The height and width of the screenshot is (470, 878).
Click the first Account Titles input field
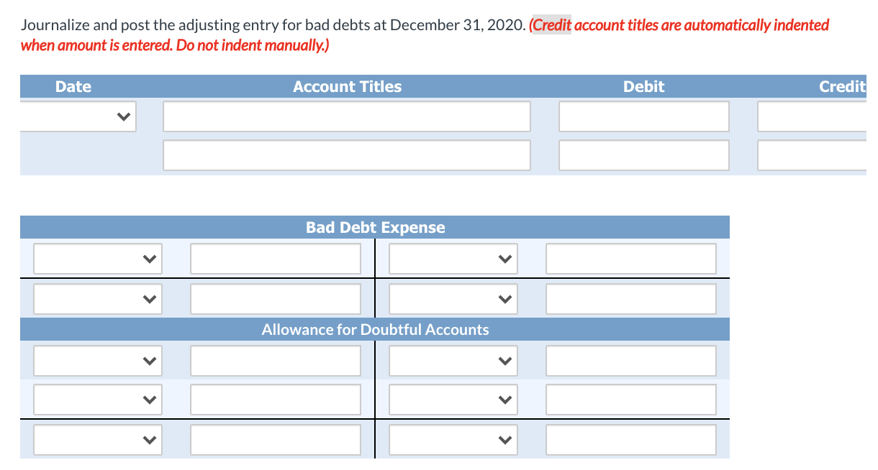point(347,116)
